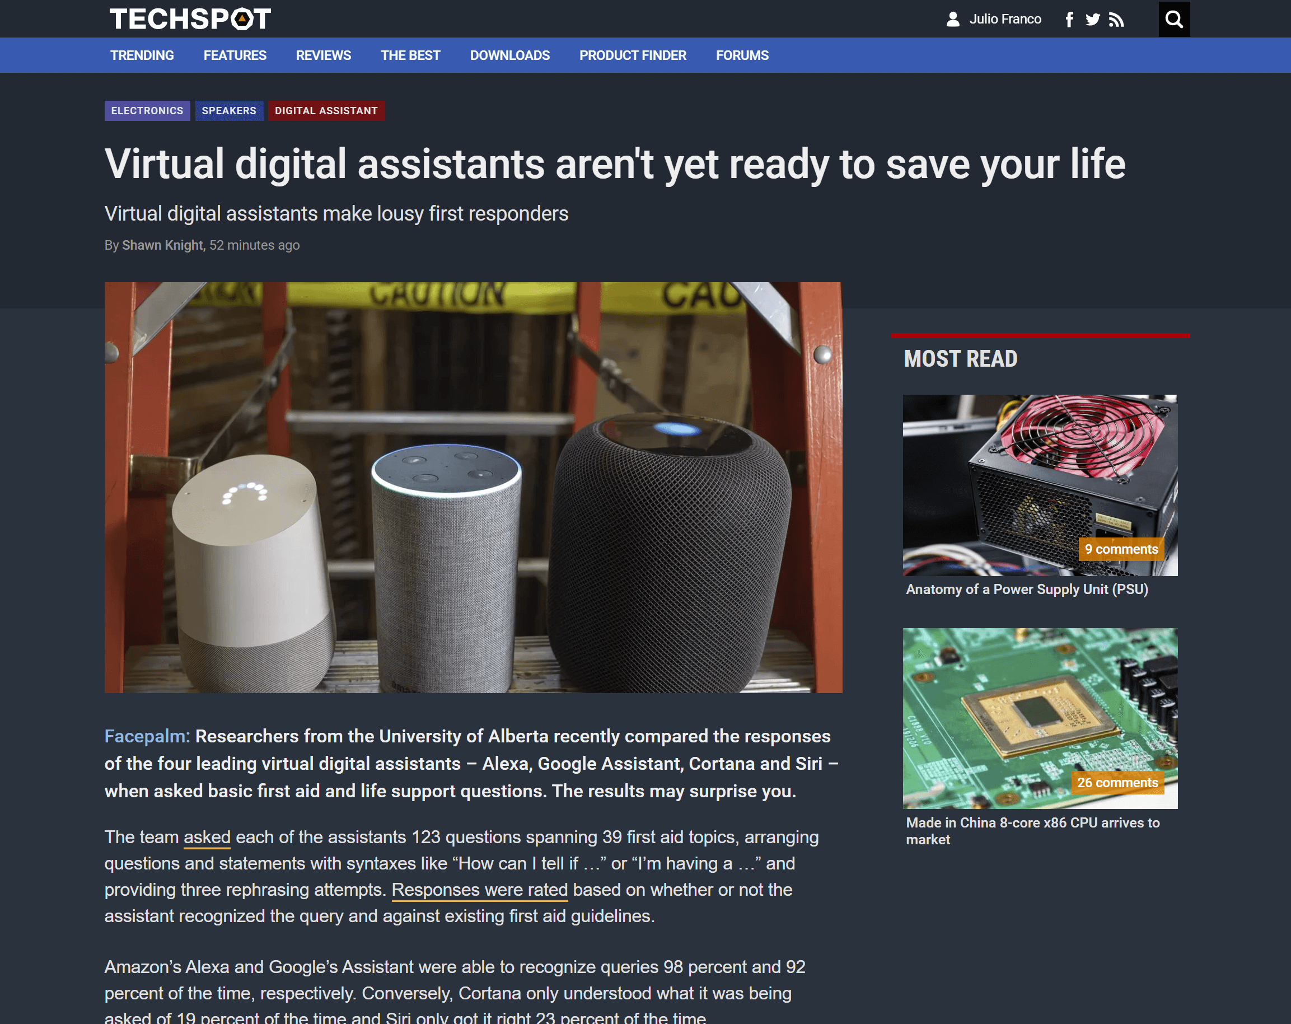Screen dimensions: 1291x1024
Task: Open 'Made in China 8-core x86 CPU' article
Action: pyautogui.click(x=1033, y=831)
